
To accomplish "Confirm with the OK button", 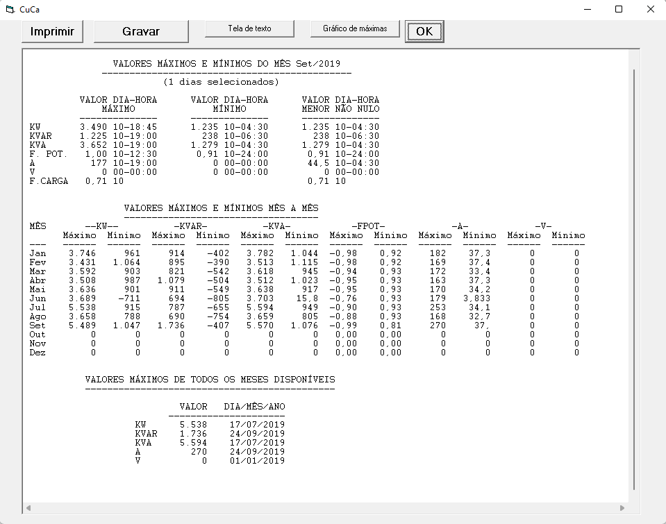I will click(424, 31).
